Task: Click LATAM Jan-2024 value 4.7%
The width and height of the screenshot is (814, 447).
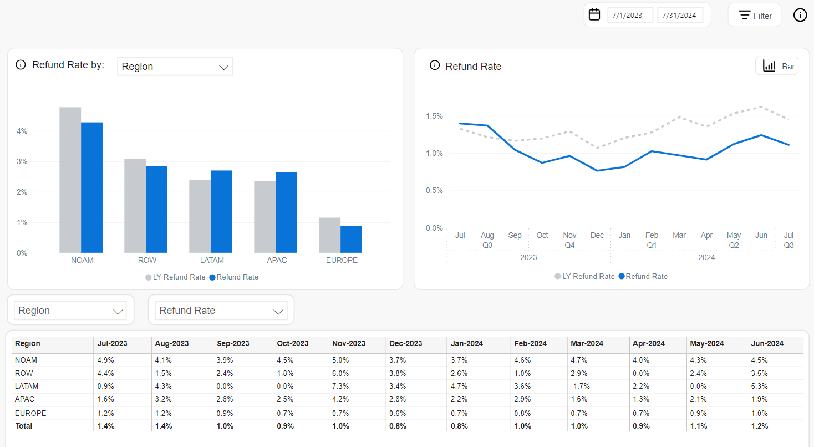Action: [459, 386]
